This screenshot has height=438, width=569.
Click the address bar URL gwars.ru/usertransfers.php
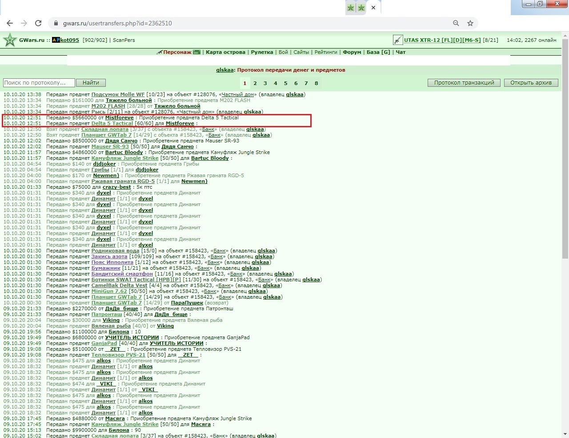click(117, 23)
